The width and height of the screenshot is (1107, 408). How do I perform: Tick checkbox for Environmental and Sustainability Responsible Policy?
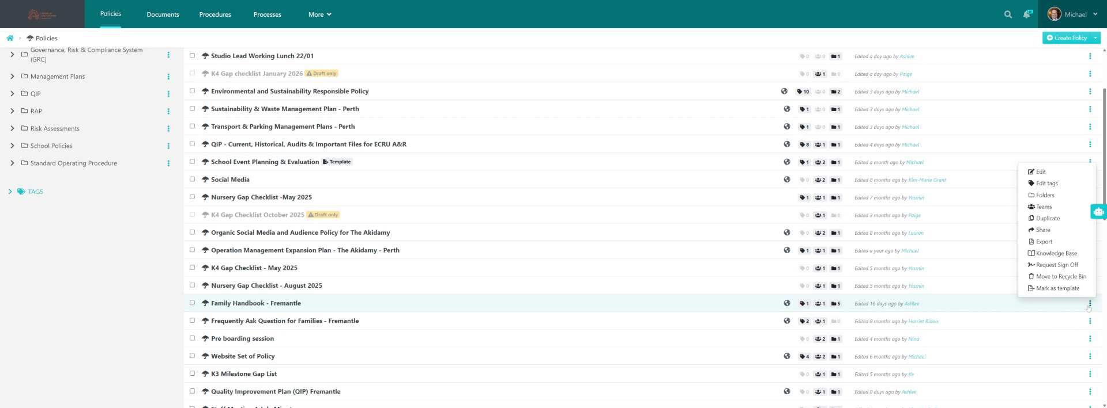point(193,91)
